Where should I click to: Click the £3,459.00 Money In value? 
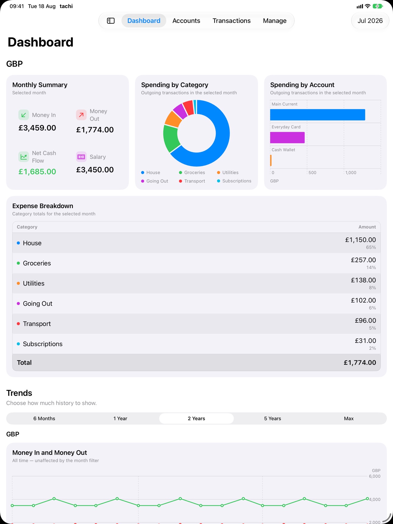(x=37, y=128)
